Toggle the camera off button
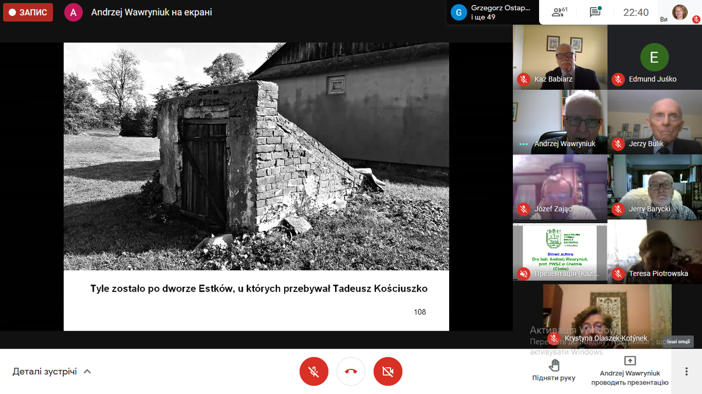 click(388, 372)
